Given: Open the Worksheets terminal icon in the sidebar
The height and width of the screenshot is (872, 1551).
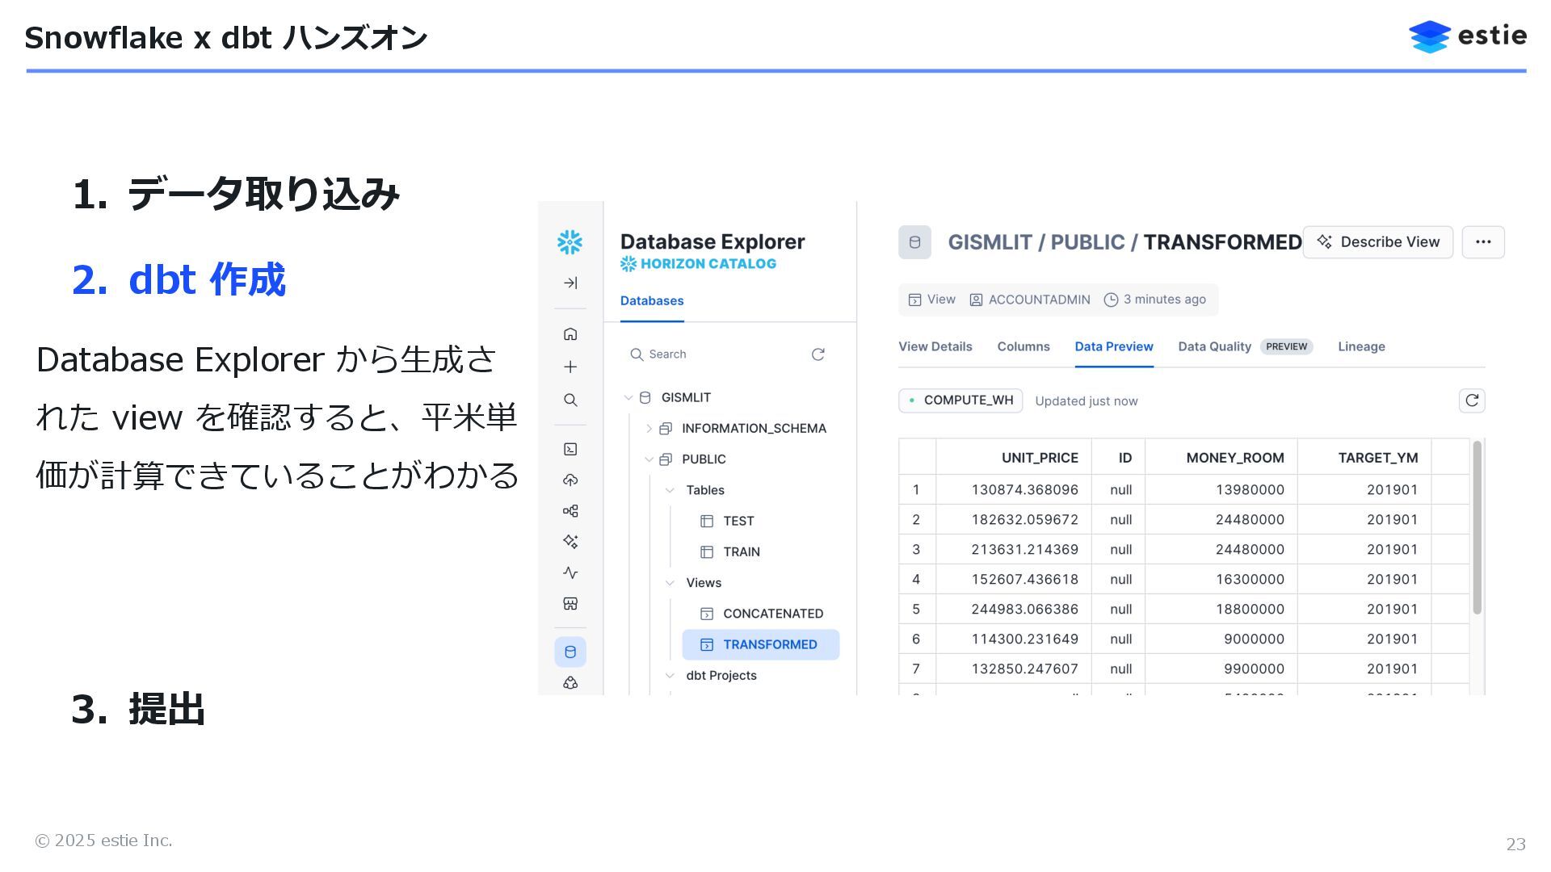Looking at the screenshot, I should (x=570, y=449).
